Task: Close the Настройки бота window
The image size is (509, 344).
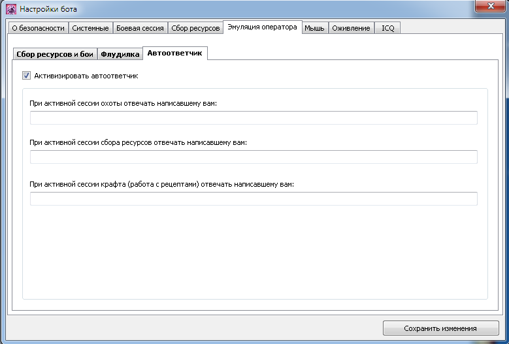Action: pos(490,6)
